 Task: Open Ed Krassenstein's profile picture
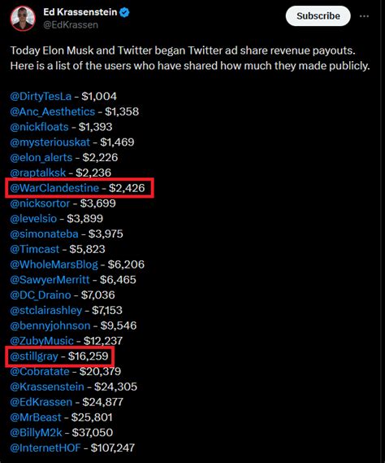click(23, 18)
